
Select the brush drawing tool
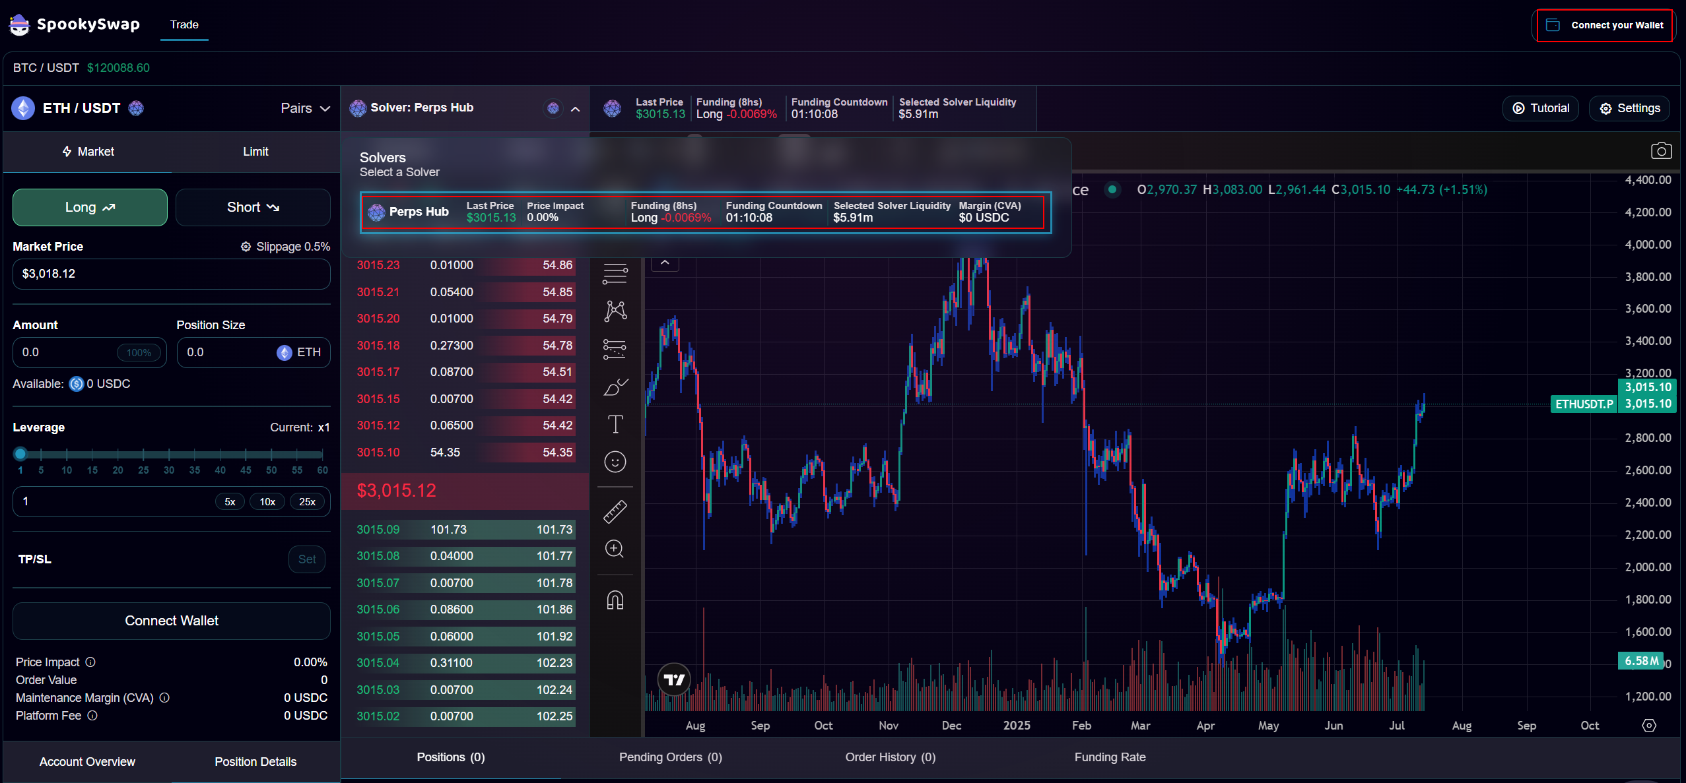click(x=615, y=387)
